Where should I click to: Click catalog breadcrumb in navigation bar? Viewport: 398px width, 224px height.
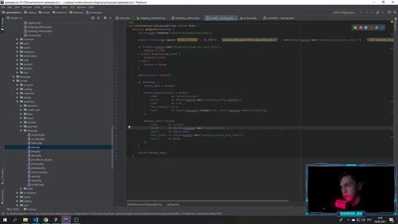pyautogui.click(x=30, y=12)
